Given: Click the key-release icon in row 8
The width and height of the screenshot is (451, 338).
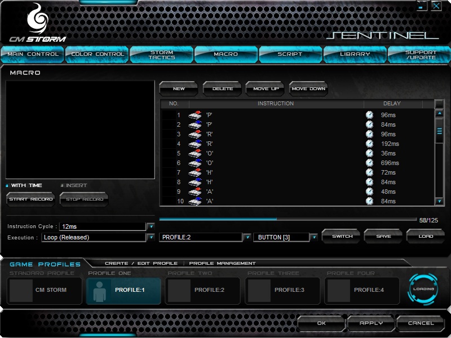Looking at the screenshot, I should pyautogui.click(x=194, y=182).
